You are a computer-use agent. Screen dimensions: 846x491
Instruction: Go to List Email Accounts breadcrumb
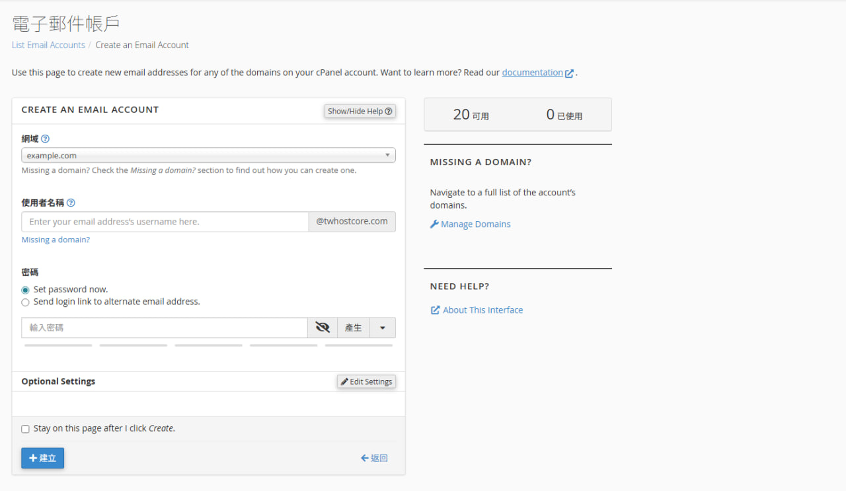tap(48, 45)
